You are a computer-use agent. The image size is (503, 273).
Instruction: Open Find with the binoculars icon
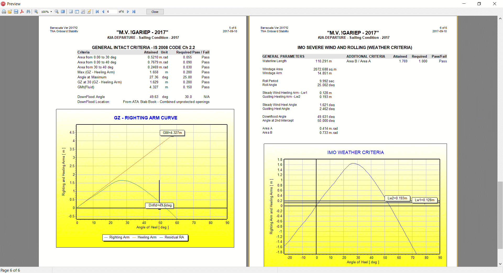28,12
